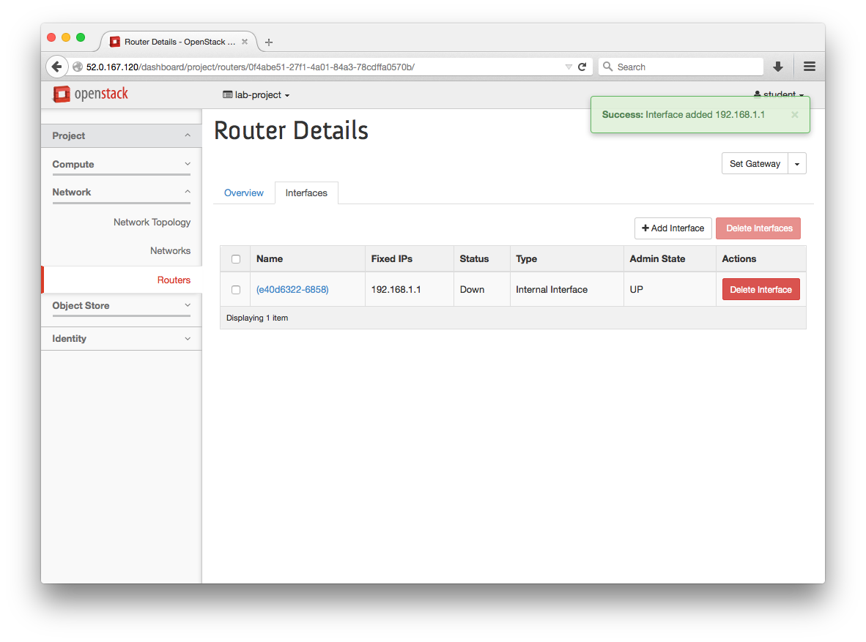The image size is (866, 642).
Task: Click inside the Search input field
Action: [681, 67]
